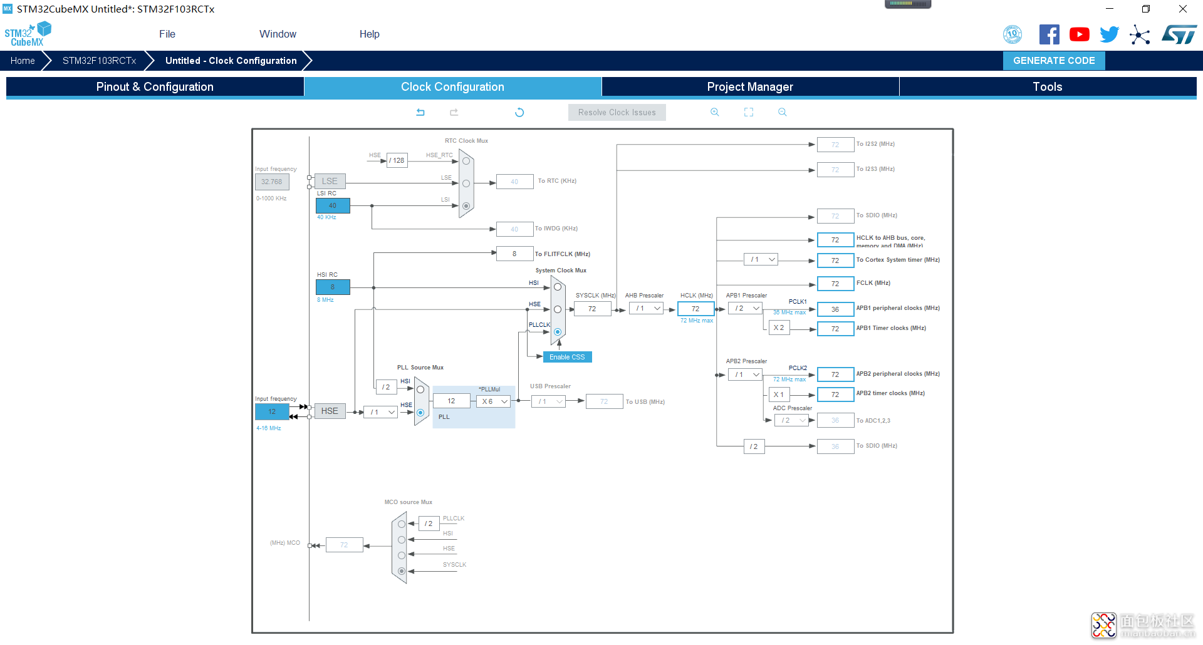Select SYSCLK in MCO source Mux
The image size is (1203, 645).
(x=402, y=571)
